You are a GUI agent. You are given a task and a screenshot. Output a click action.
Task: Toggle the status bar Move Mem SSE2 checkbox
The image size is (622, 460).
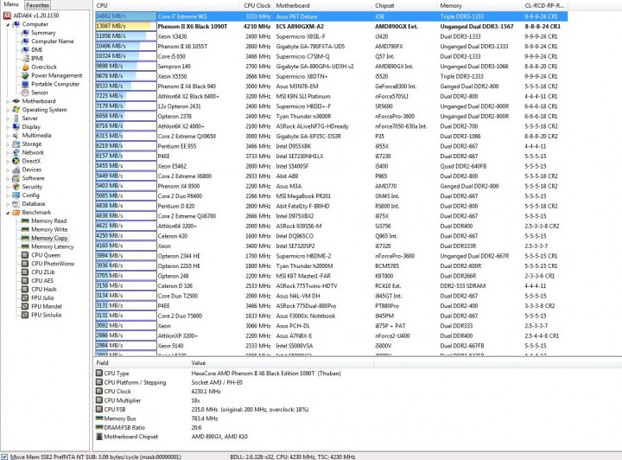pyautogui.click(x=4, y=457)
